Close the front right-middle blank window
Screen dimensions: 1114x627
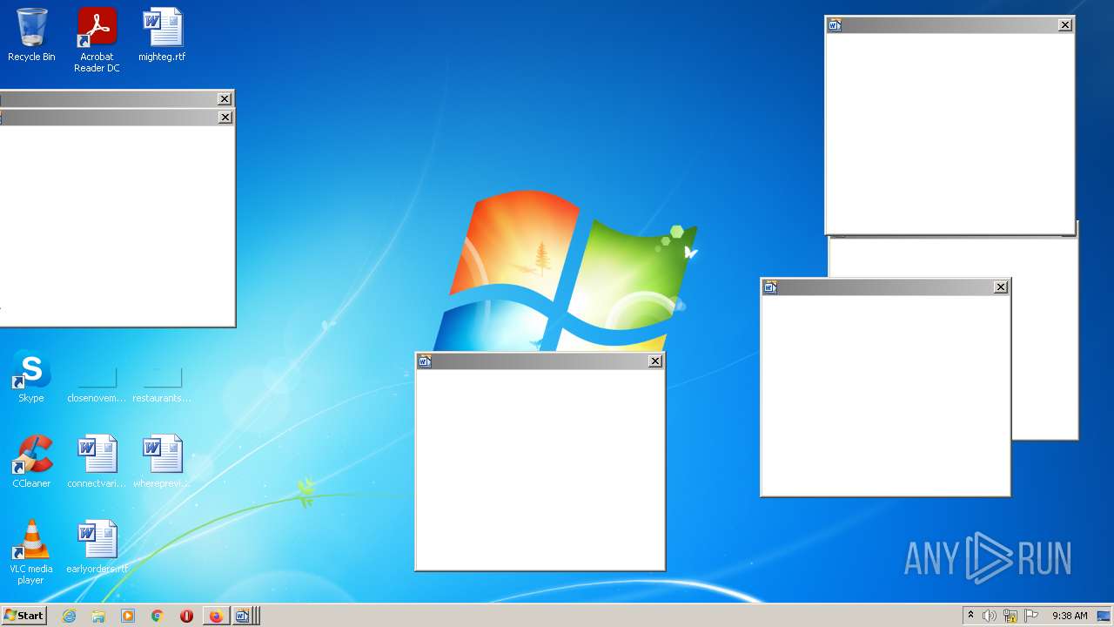[x=1001, y=287]
